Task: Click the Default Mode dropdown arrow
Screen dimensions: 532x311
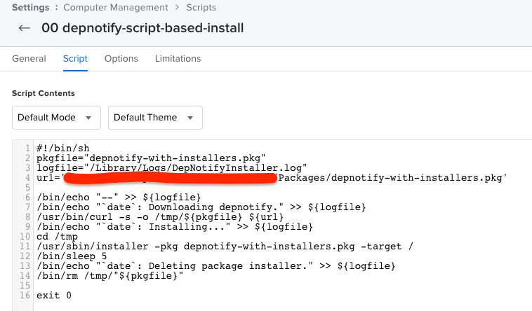Action: pos(88,118)
